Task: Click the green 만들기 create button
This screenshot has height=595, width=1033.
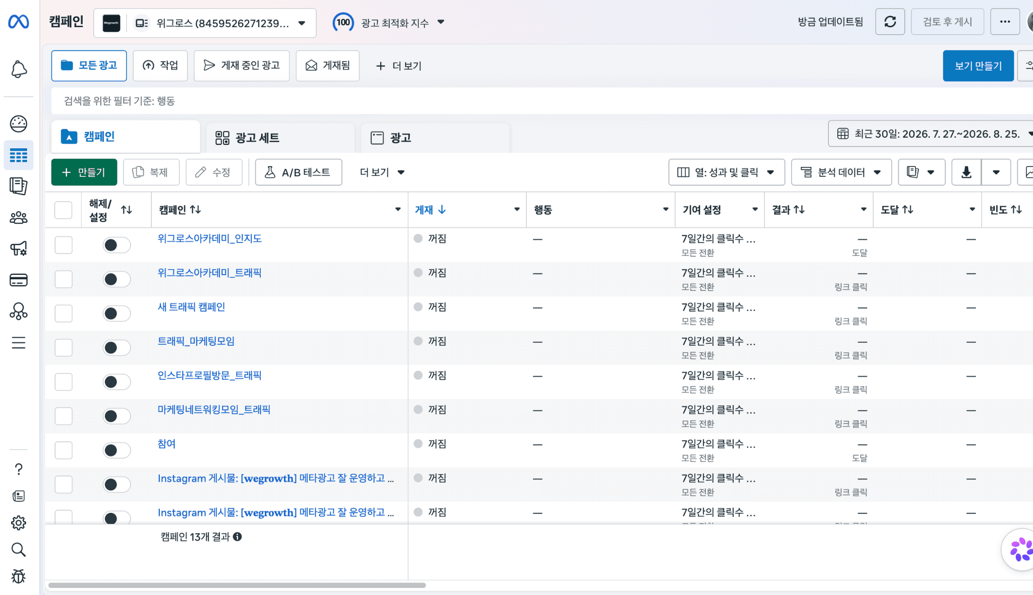Action: point(84,172)
